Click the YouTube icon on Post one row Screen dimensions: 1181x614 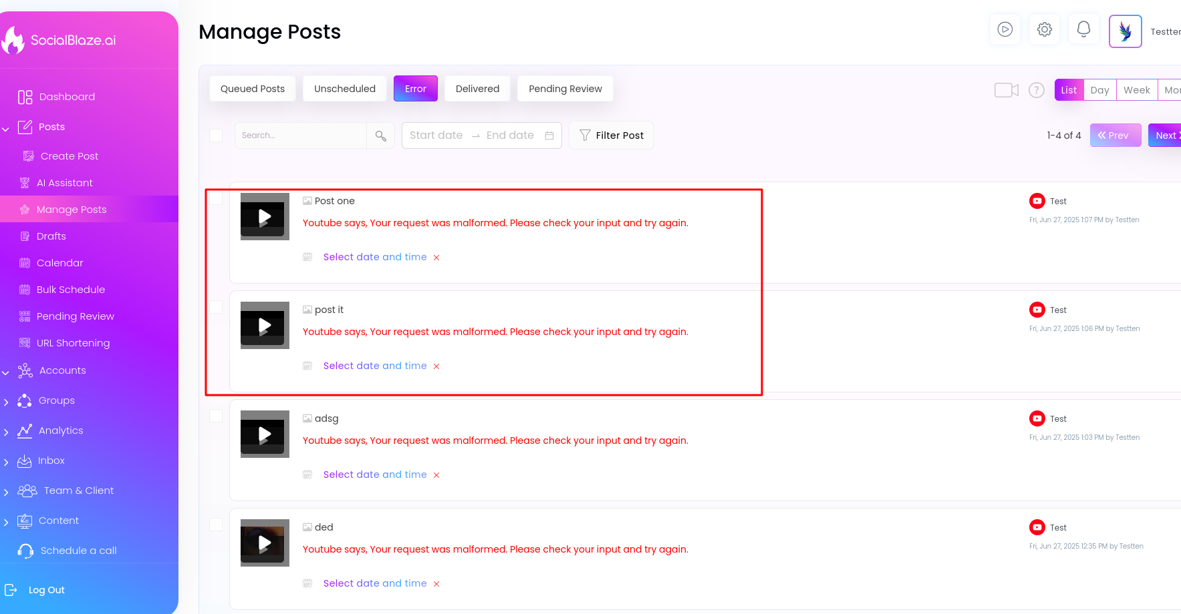[1037, 201]
